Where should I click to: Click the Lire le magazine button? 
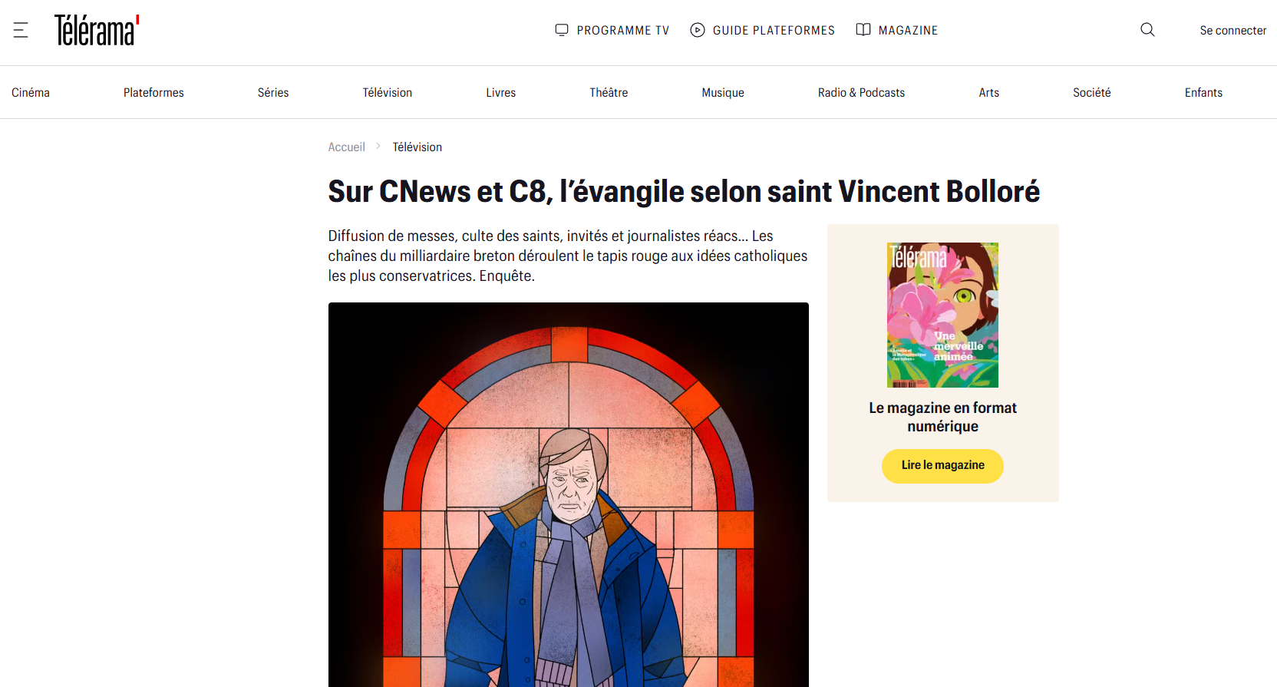click(x=942, y=466)
